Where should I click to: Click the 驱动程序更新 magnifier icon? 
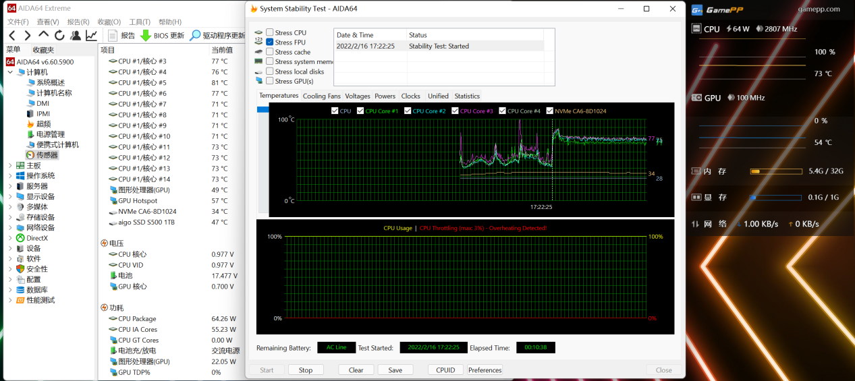pyautogui.click(x=195, y=36)
